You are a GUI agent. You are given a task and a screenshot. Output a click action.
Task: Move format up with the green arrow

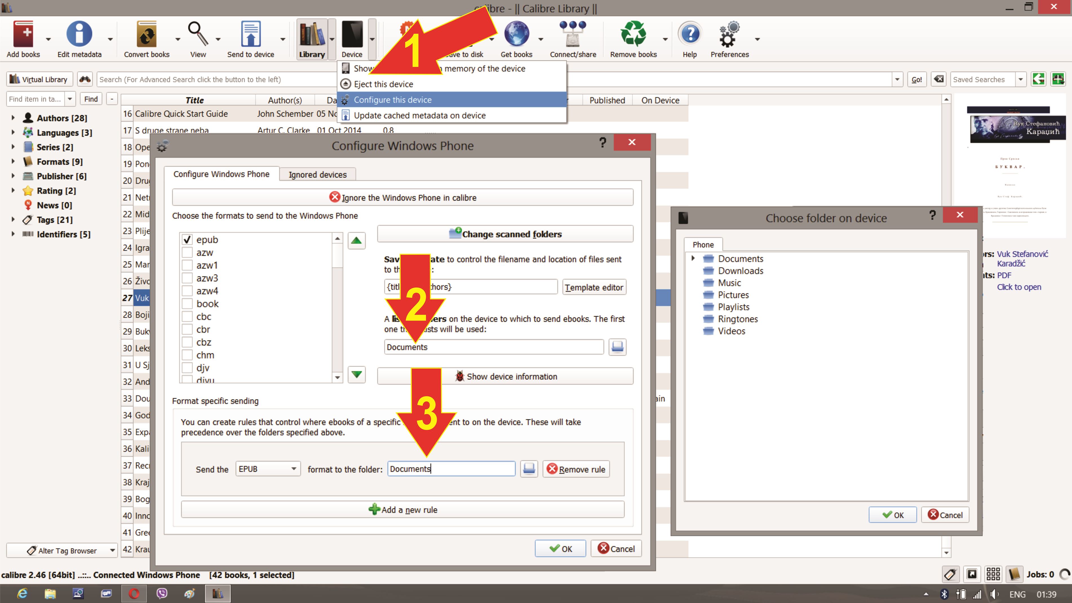point(357,241)
